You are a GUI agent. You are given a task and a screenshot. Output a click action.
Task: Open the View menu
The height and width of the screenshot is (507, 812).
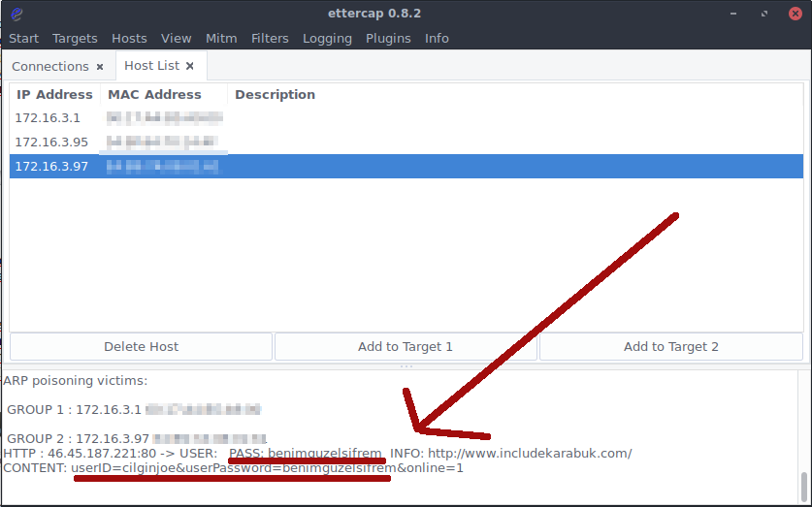(x=176, y=38)
